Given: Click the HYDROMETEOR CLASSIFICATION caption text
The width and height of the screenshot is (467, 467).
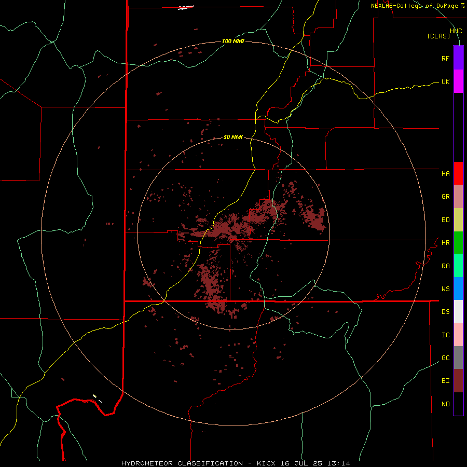Looking at the screenshot, I should (x=182, y=463).
